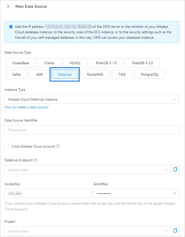The width and height of the screenshot is (185, 237).
Task: Click the SecretKey password field
Action: coord(136,193)
